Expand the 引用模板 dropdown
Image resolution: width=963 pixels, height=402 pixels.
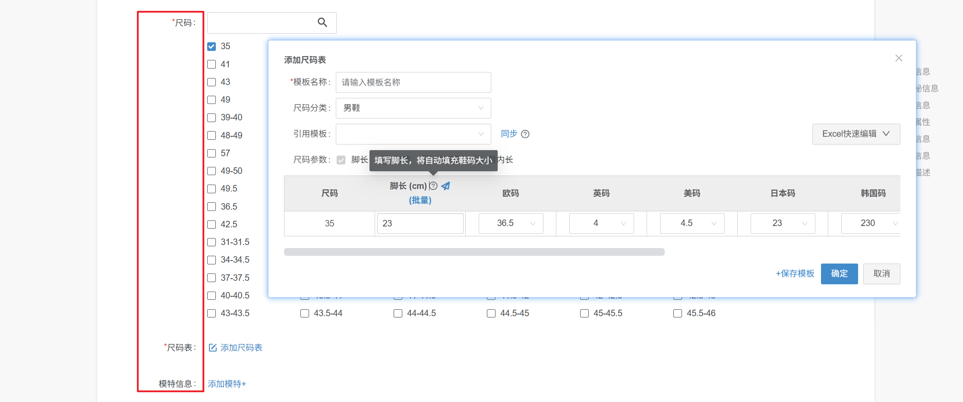click(x=413, y=134)
